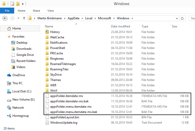This screenshot has width=195, height=131.
Task: Open Videos under Favorites
Action: pos(21,67)
